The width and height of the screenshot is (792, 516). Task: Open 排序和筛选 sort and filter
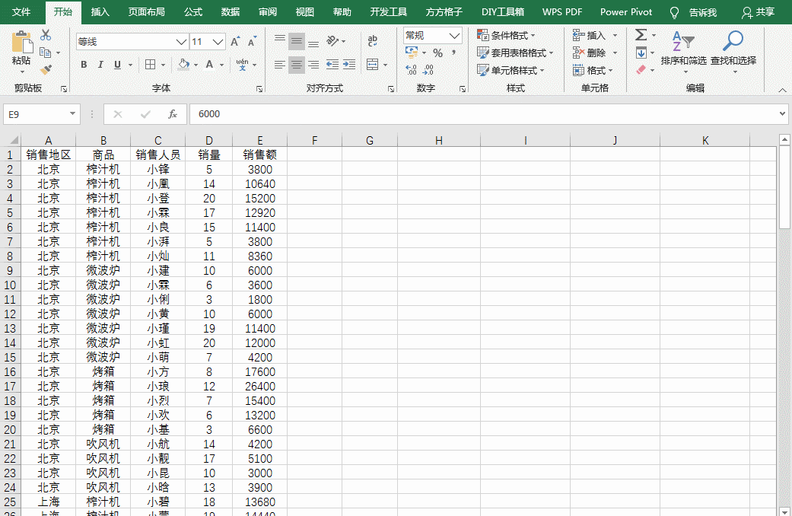[x=683, y=52]
